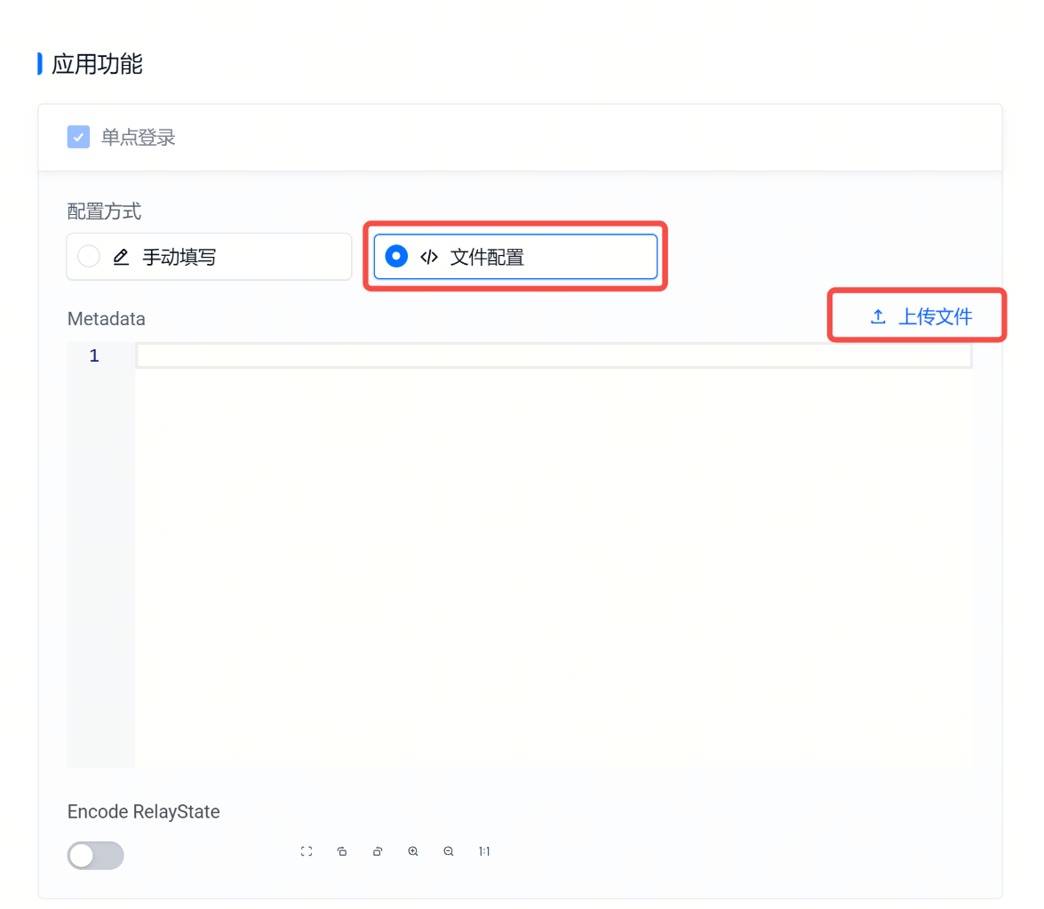This screenshot has height=909, width=1044.
Task: Click the 文件配置 option label
Action: pos(487,258)
